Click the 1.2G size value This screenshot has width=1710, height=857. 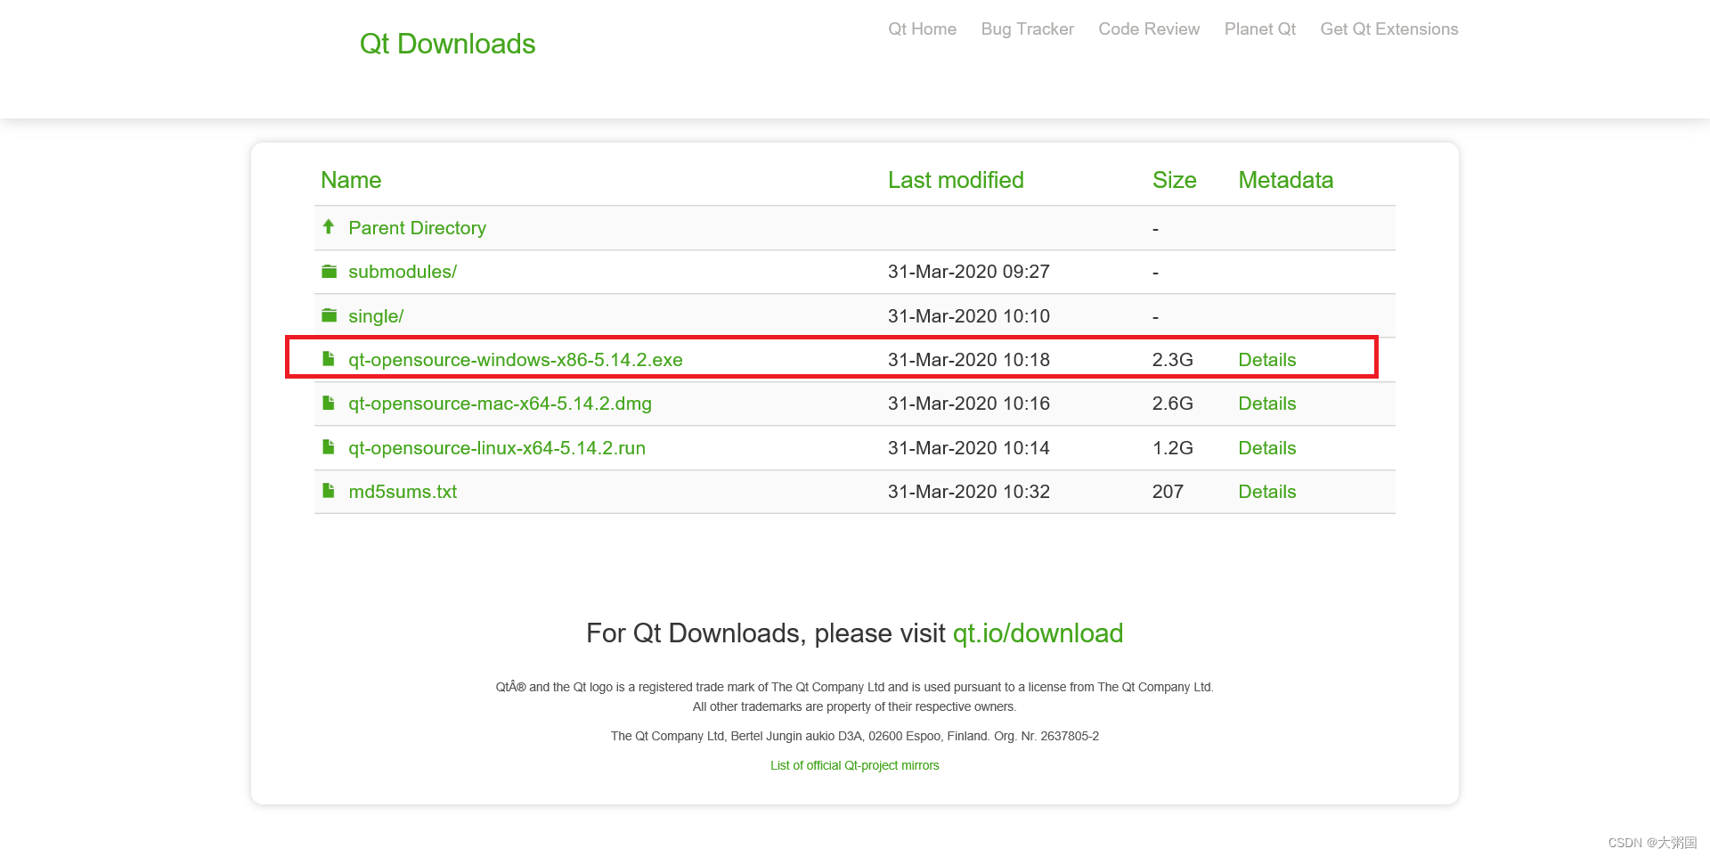1172,448
